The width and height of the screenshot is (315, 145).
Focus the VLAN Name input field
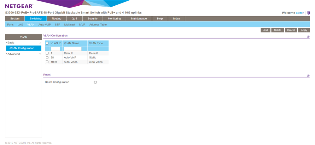pyautogui.click(x=73, y=49)
